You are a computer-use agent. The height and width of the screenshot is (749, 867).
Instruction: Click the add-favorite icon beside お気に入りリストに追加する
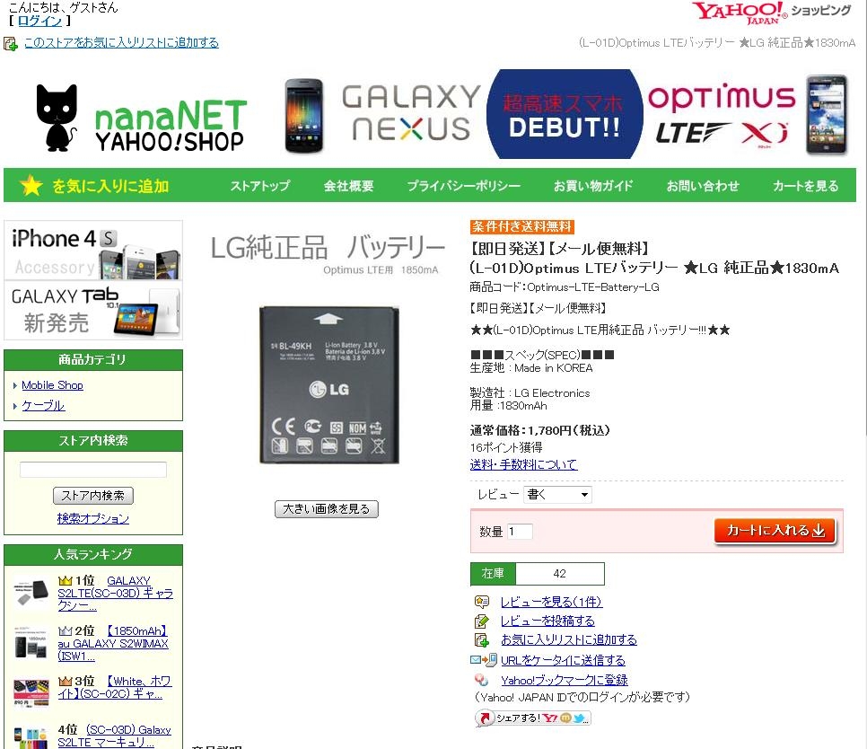click(482, 640)
